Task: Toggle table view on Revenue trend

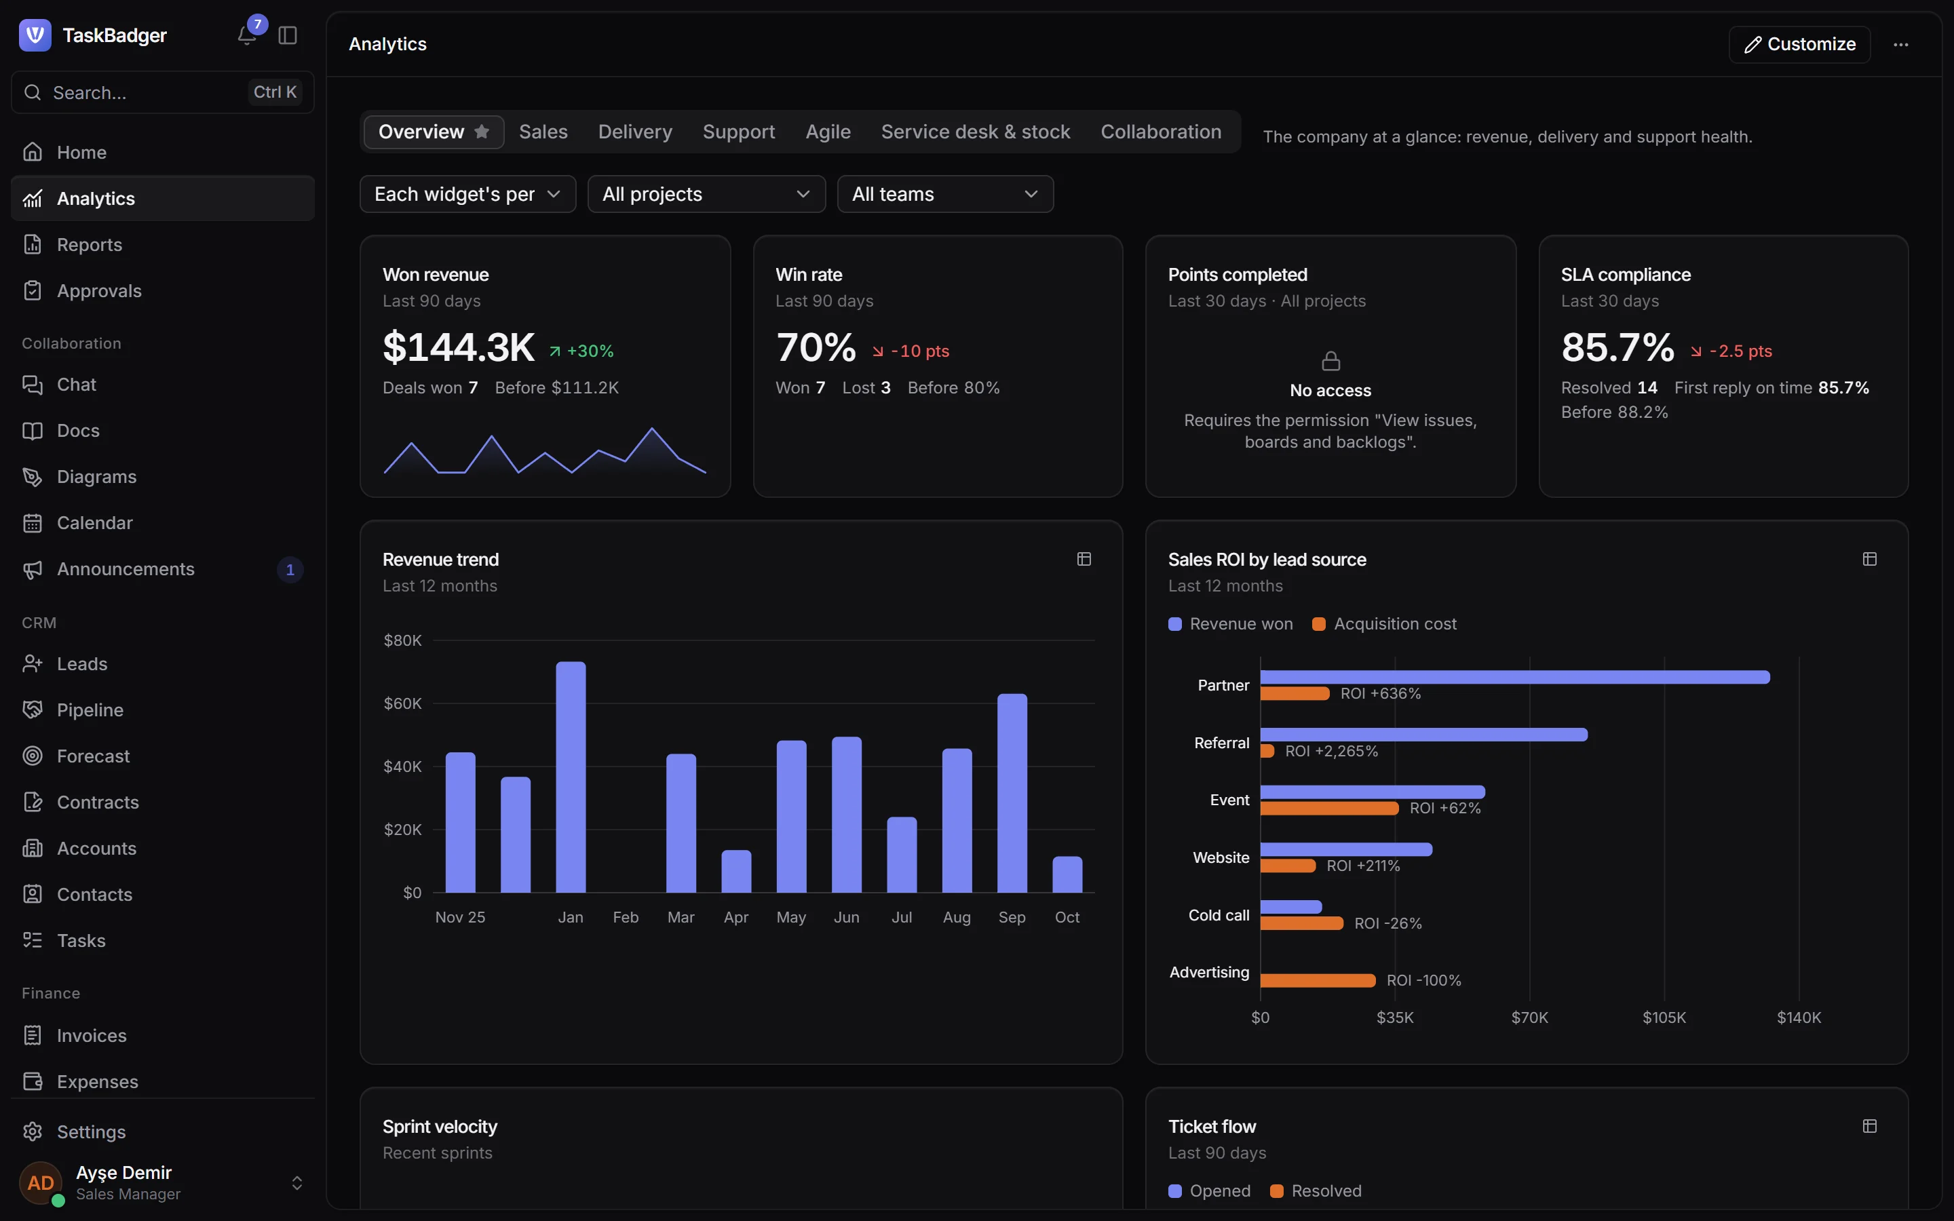Action: [1084, 559]
